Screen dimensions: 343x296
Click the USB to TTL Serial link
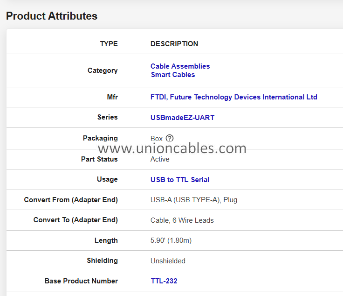tap(179, 180)
